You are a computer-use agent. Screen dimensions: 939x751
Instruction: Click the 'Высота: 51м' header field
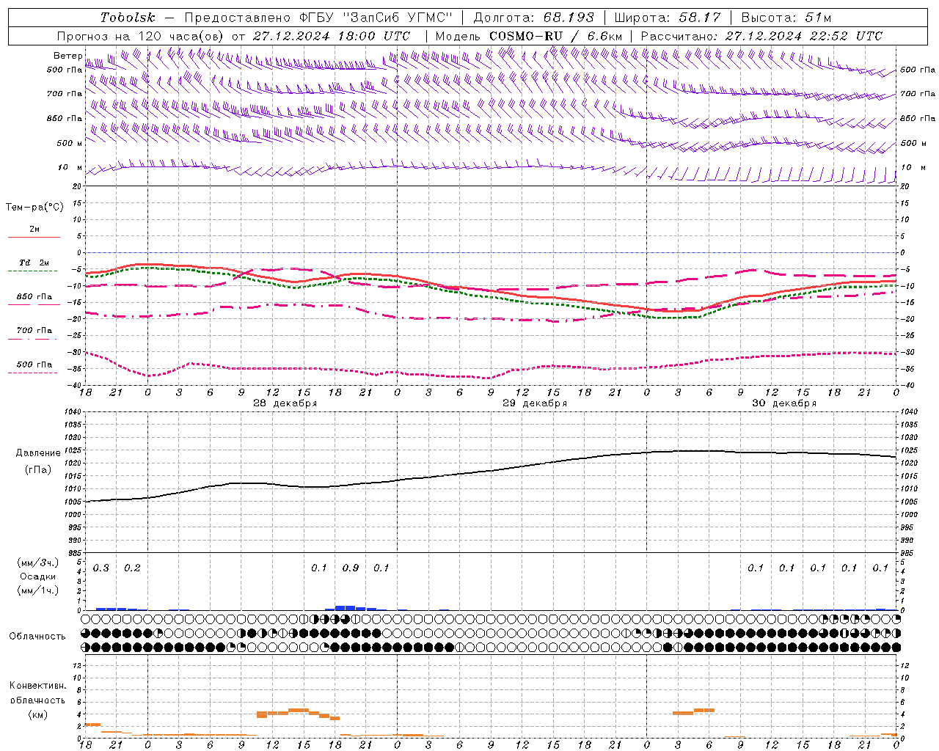pos(786,18)
